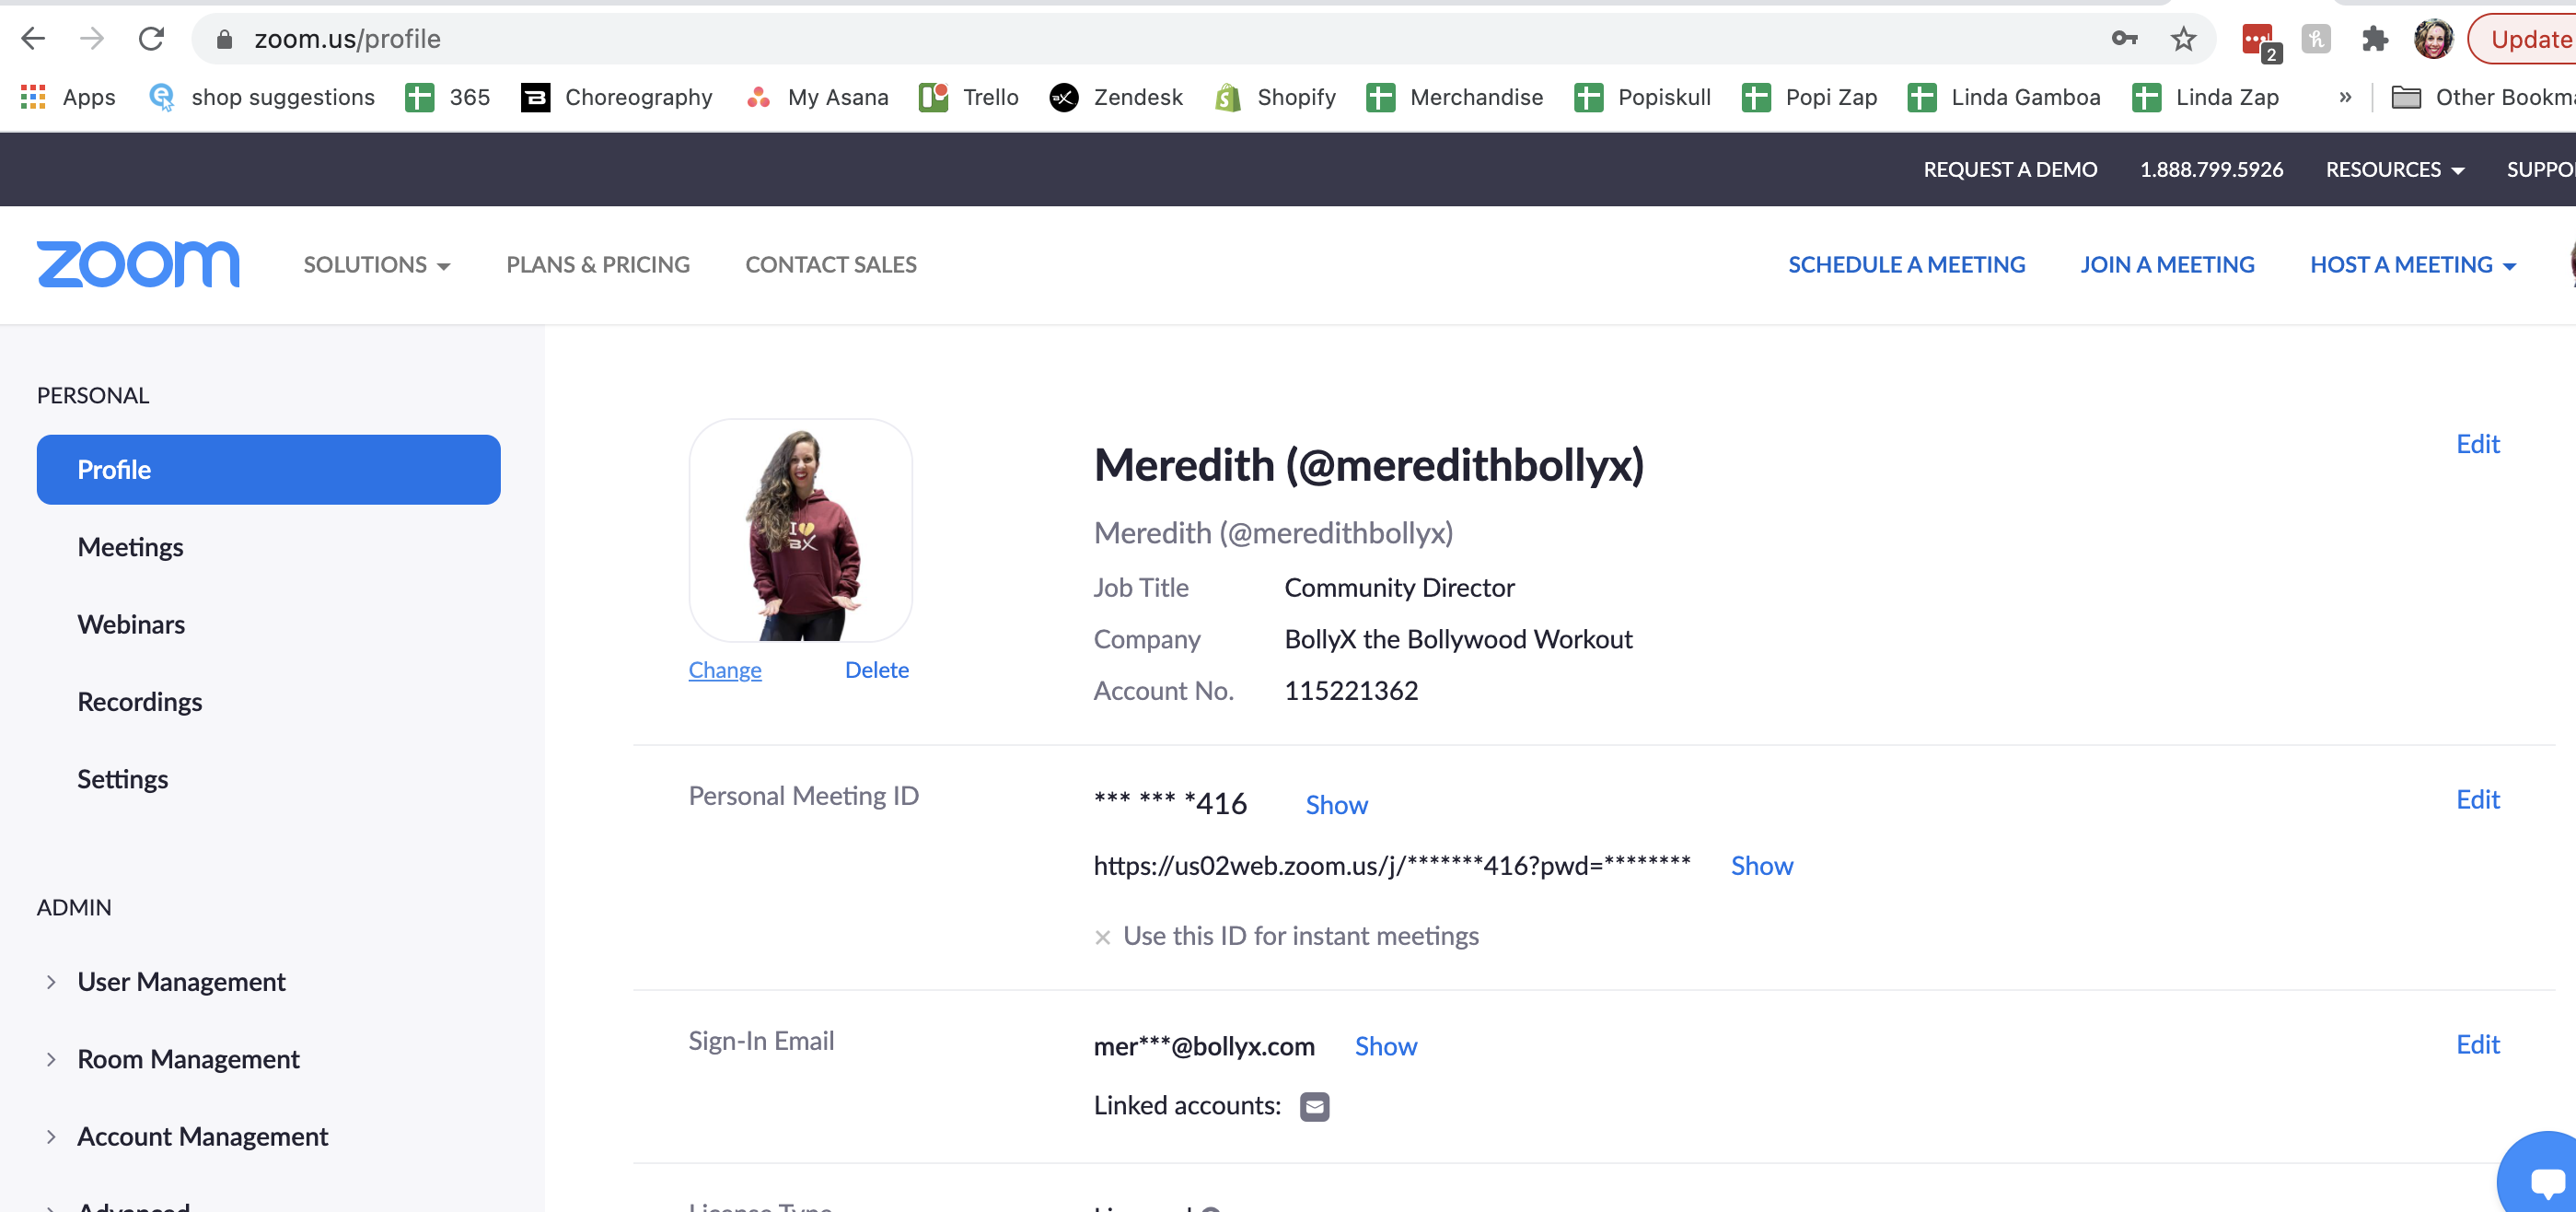Image resolution: width=2576 pixels, height=1212 pixels.
Task: Open Settings in the sidebar
Action: 122,778
